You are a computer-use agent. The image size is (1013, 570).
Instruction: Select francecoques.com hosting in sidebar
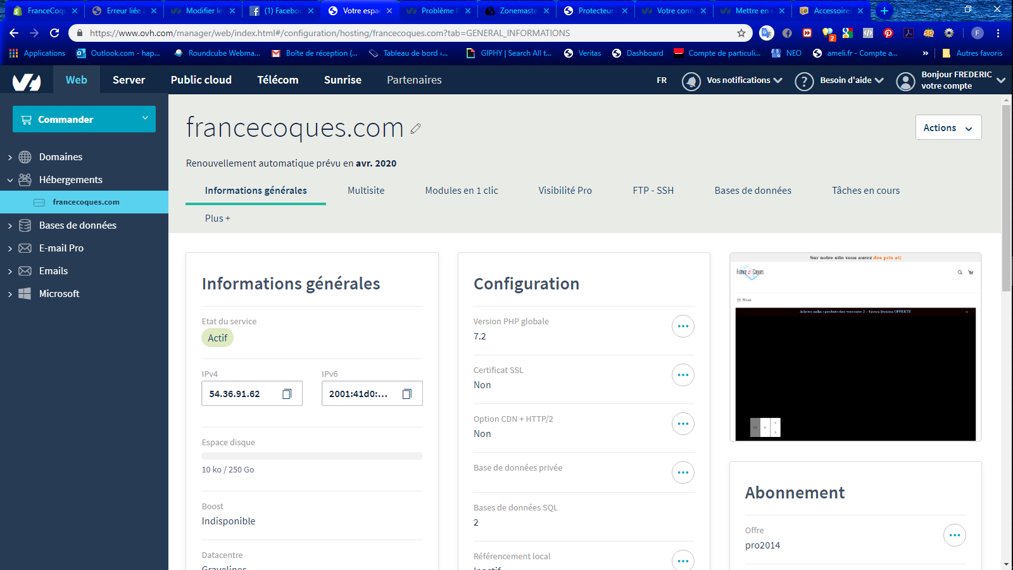pos(86,202)
